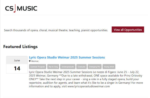Viewport: 150px width, 98px height.
Task: Click the June month header in date box
Action: pos(17,60)
